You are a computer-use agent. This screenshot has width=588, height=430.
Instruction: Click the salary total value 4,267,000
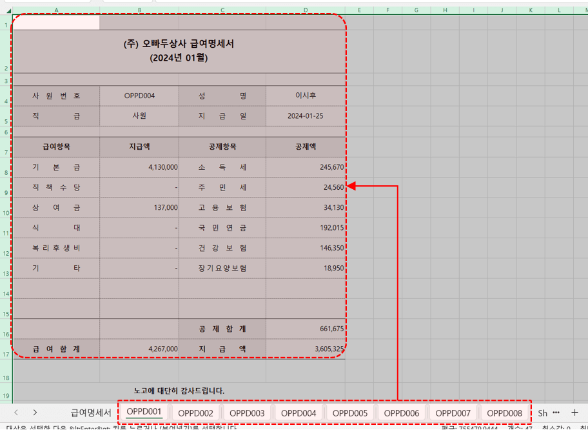(x=139, y=349)
